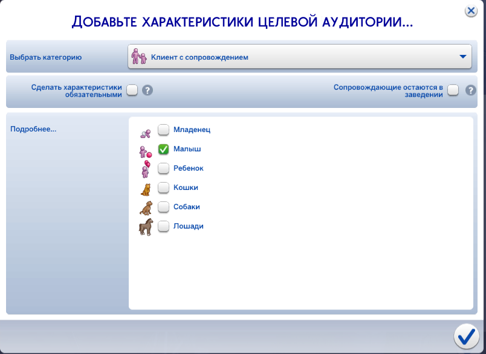This screenshot has height=354, width=486.
Task: Click the Сделать характеристики обязательными text
Action: point(77,91)
